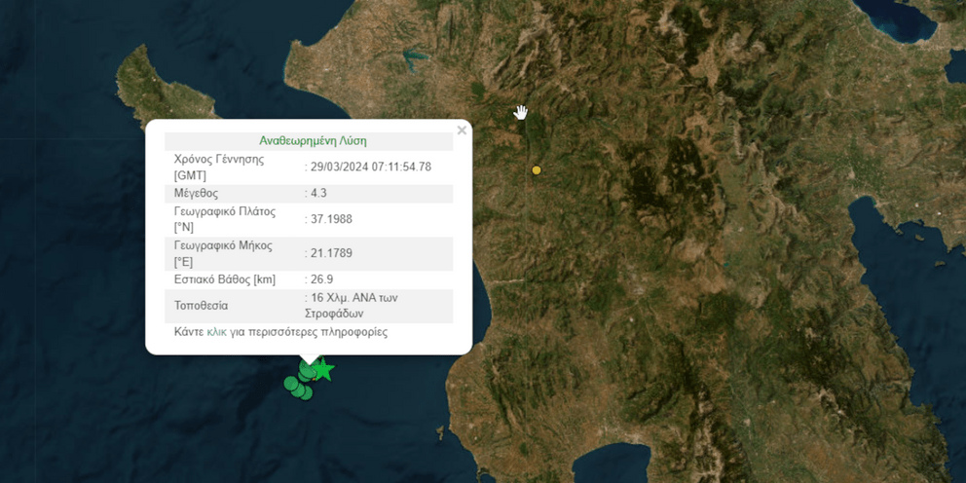Screen dimensions: 966x483
Task: Click the 'Αναθεωρημένη Λύση' popup header
Action: point(313,141)
